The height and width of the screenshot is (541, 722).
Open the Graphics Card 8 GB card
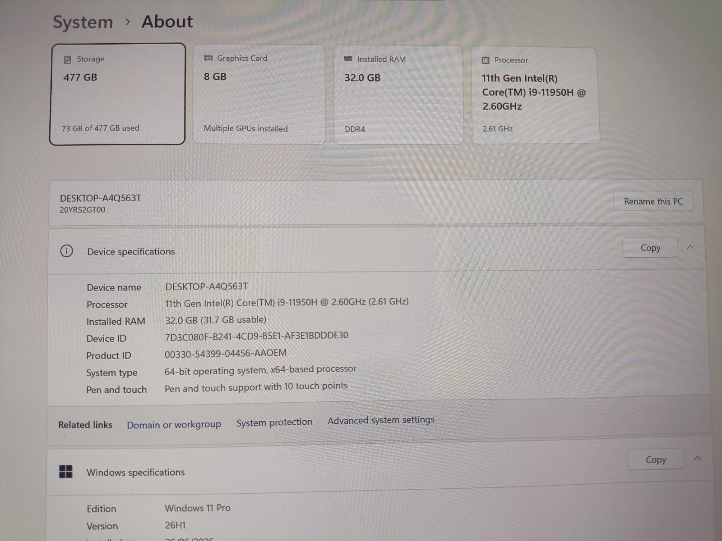point(259,94)
